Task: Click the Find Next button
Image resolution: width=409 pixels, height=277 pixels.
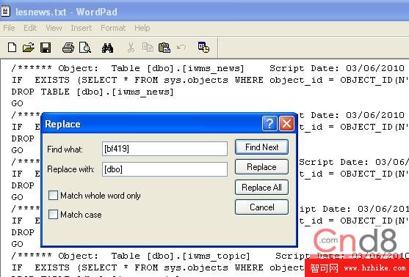Action: tap(261, 147)
